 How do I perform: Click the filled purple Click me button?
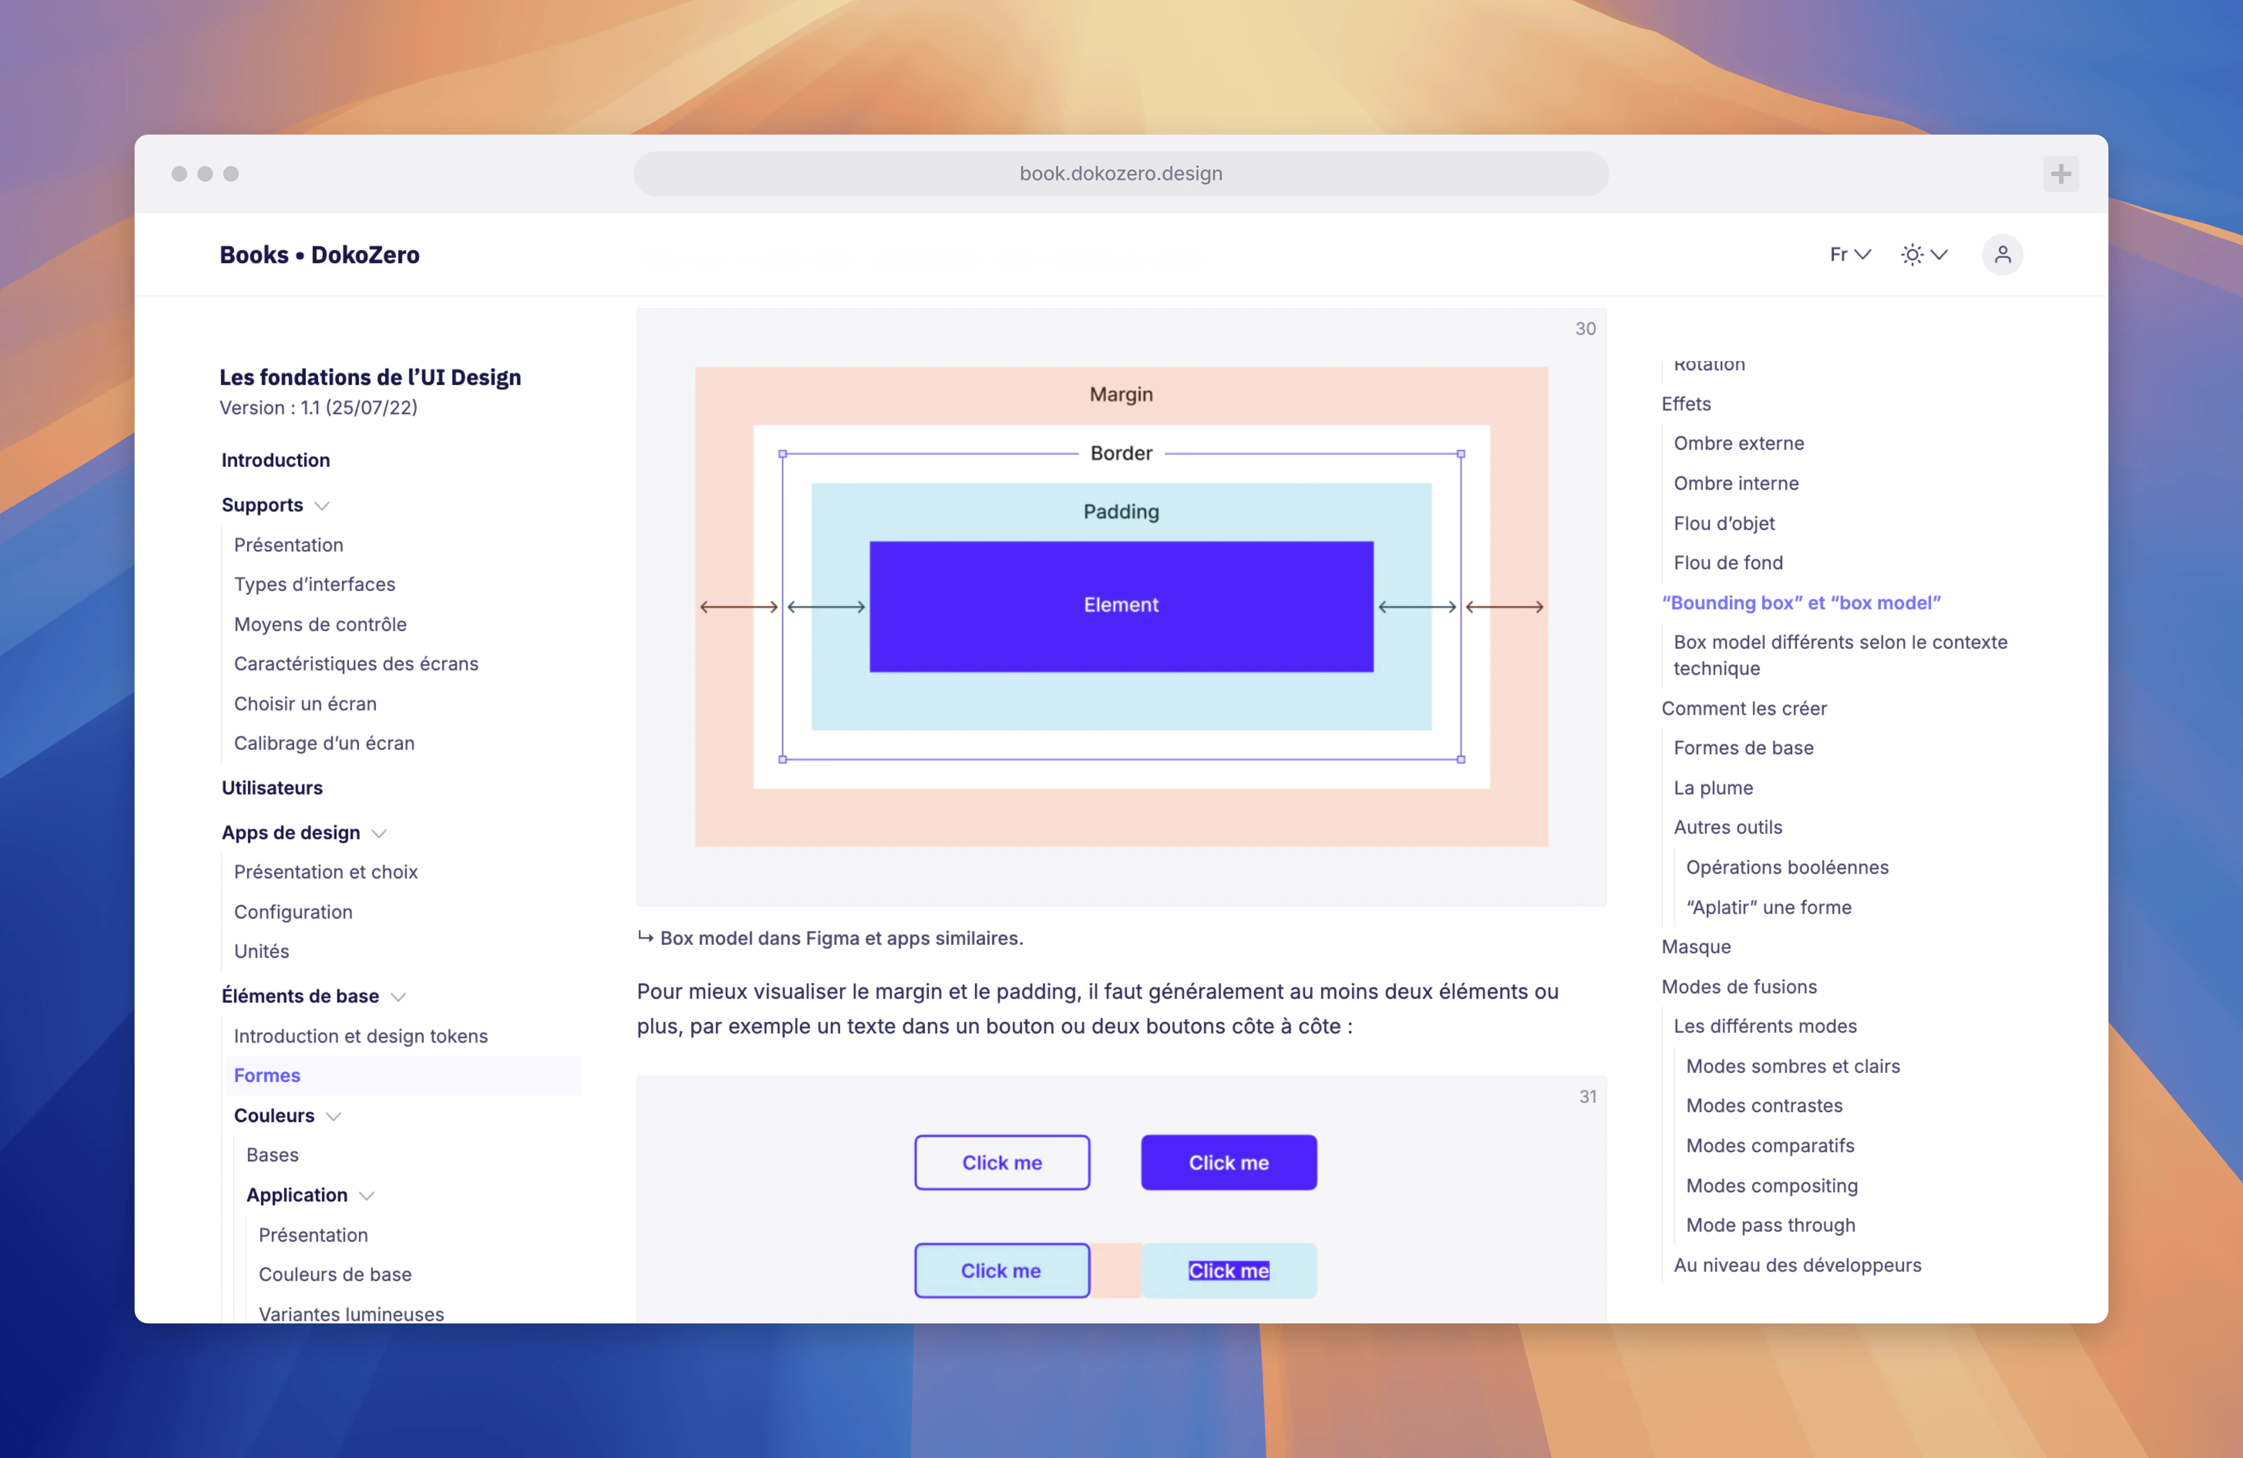1228,1162
